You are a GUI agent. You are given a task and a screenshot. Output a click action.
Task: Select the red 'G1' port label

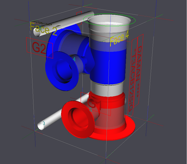pyautogui.click(x=94, y=104)
